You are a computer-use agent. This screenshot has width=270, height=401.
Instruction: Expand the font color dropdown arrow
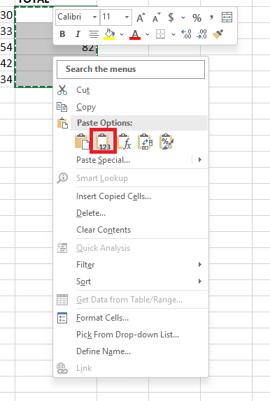pos(148,34)
